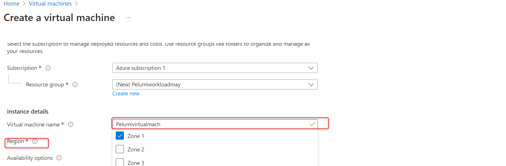506x166 pixels.
Task: Click the Availability options label
Action: point(30,158)
